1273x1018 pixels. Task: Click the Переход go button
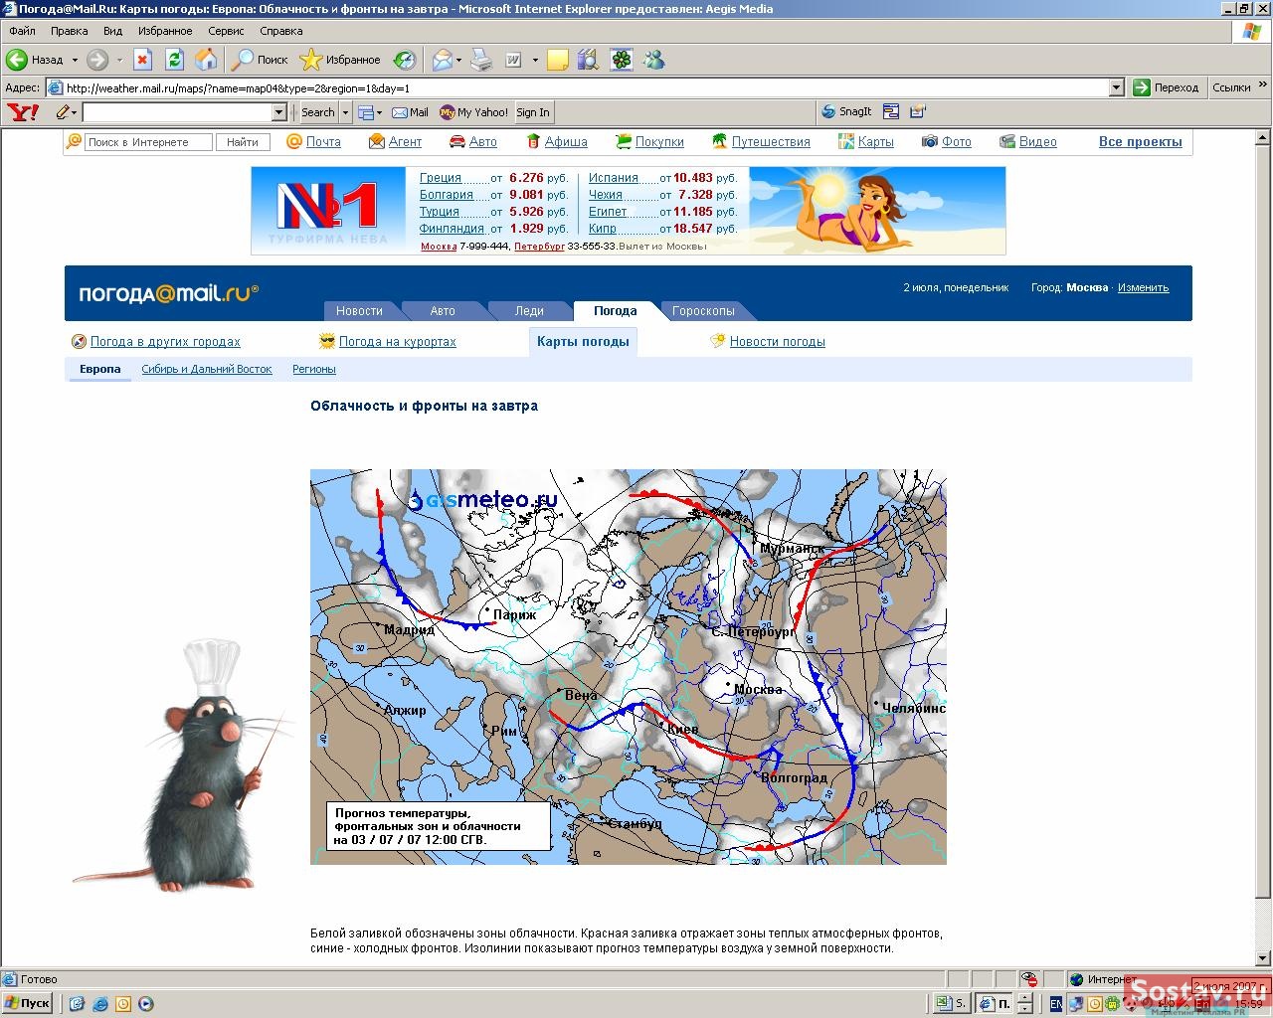click(1167, 87)
